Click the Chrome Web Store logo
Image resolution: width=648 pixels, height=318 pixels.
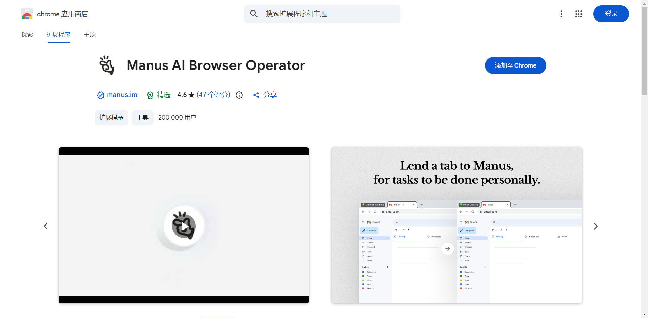coord(27,14)
